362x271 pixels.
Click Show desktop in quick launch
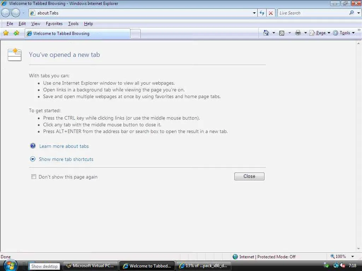(44, 266)
